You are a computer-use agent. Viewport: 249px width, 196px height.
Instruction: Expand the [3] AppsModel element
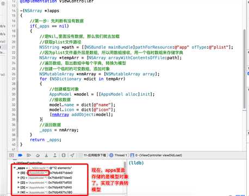click(x=18, y=187)
